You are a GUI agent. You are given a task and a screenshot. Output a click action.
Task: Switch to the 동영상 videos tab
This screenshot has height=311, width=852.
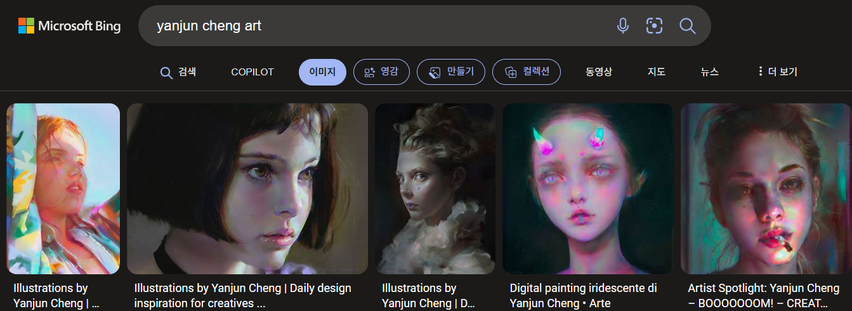coord(598,72)
